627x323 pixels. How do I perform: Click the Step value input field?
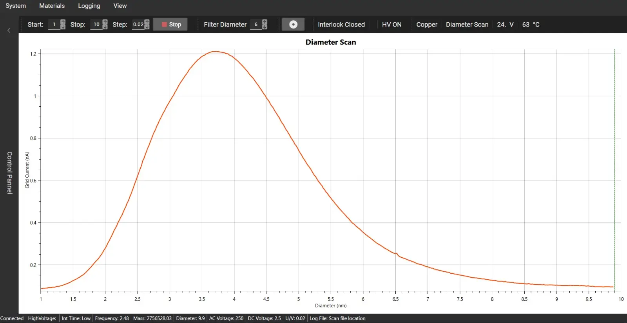point(138,24)
